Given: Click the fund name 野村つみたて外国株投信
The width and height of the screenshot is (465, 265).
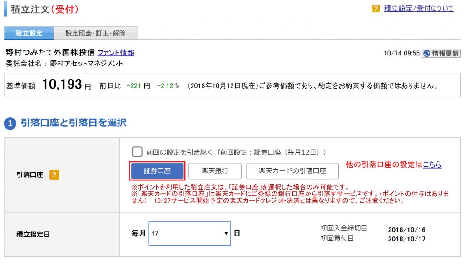Looking at the screenshot, I should tap(50, 53).
